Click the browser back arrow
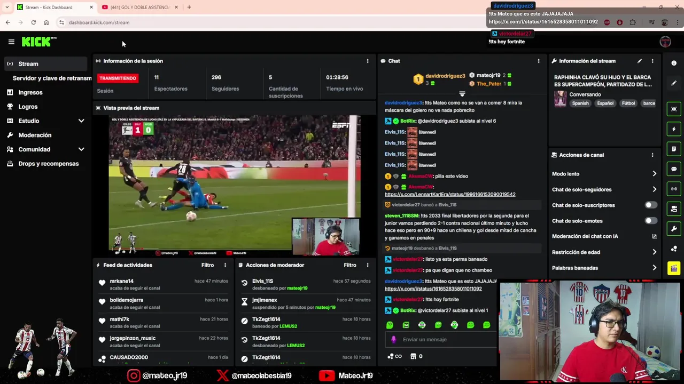This screenshot has height=384, width=684. click(x=7, y=22)
